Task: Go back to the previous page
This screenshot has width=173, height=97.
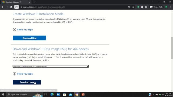Action: point(3,7)
